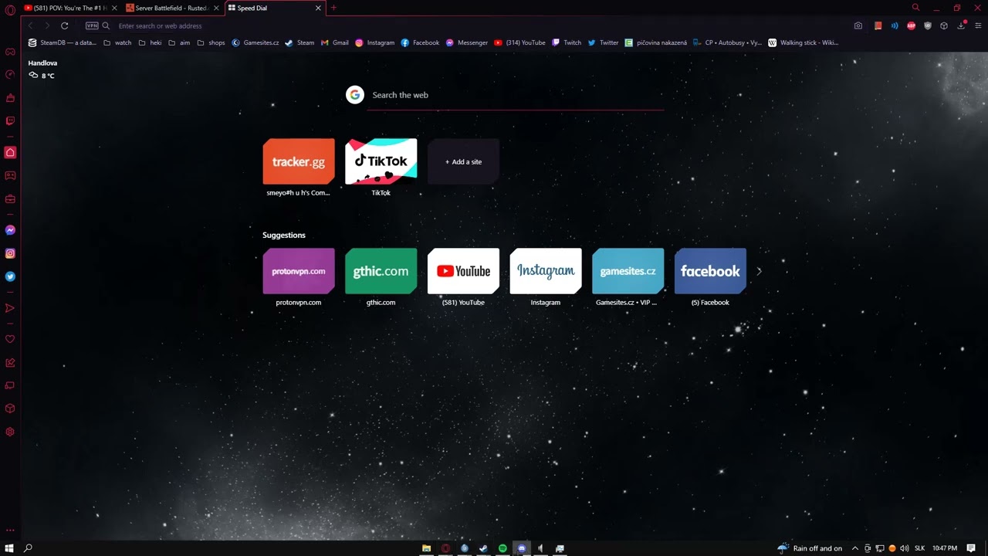Open the AdBlock Plus extension icon
The height and width of the screenshot is (556, 988).
pos(912,25)
